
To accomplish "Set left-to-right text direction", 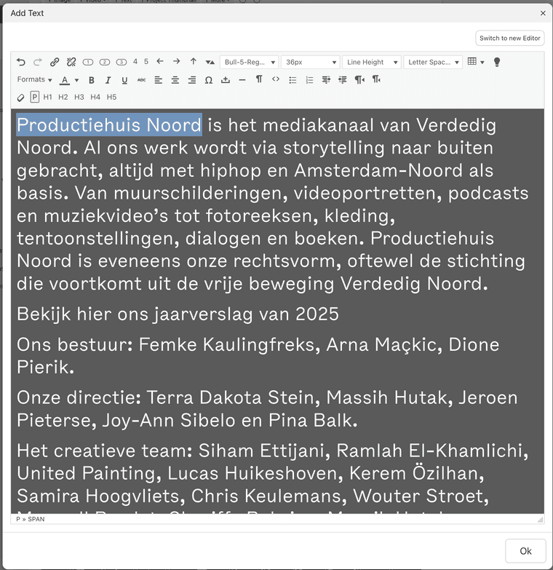I will click(x=359, y=79).
